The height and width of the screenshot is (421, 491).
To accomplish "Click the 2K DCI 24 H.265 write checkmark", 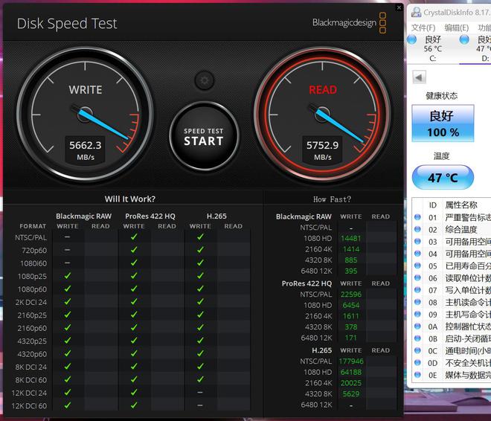I will coord(200,302).
